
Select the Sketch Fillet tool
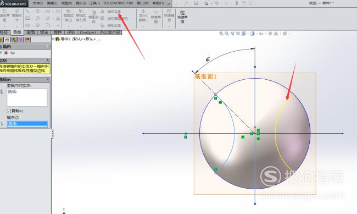tap(48, 25)
